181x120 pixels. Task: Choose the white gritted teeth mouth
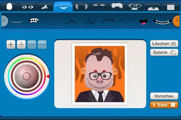click(x=34, y=21)
